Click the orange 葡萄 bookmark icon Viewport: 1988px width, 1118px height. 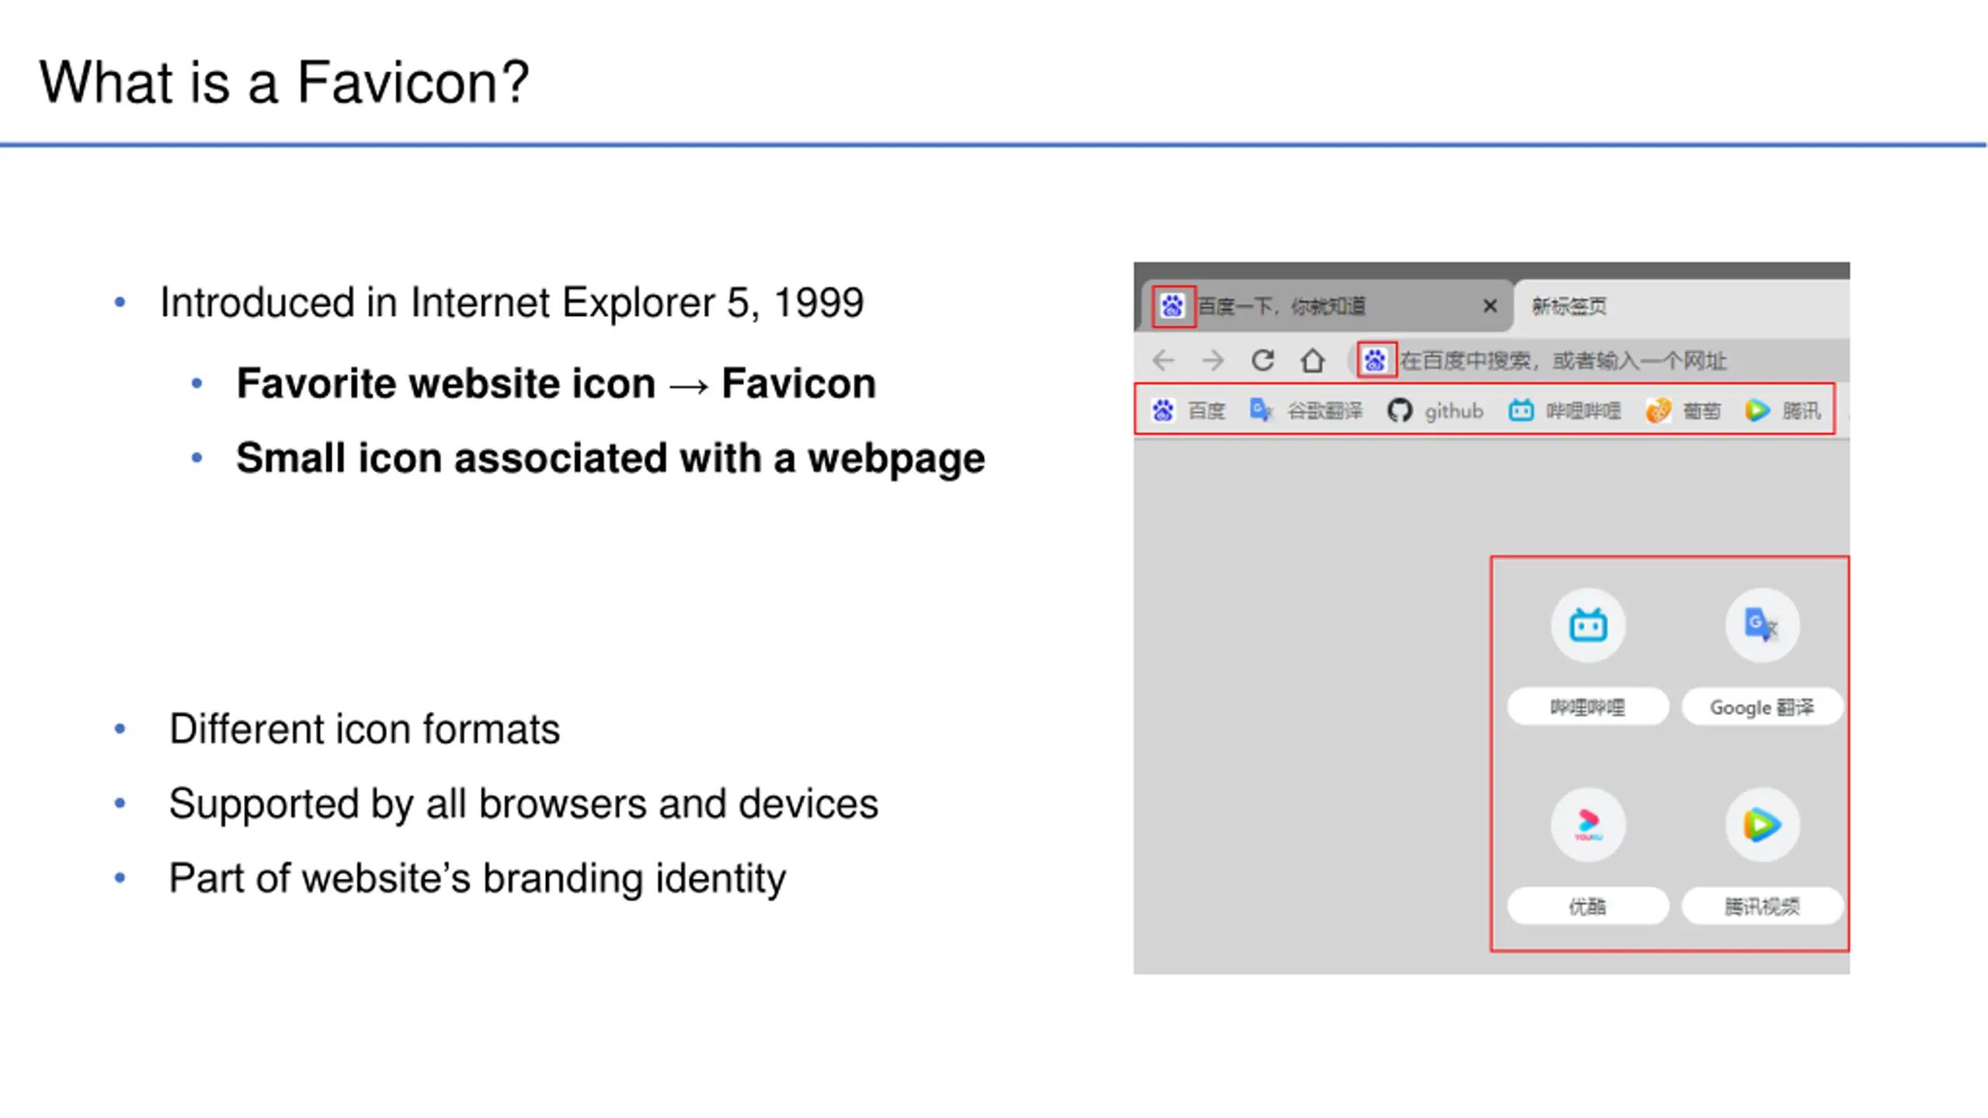coord(1658,410)
